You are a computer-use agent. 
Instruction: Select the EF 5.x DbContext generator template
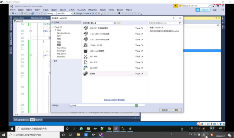pyautogui.click(x=115, y=34)
